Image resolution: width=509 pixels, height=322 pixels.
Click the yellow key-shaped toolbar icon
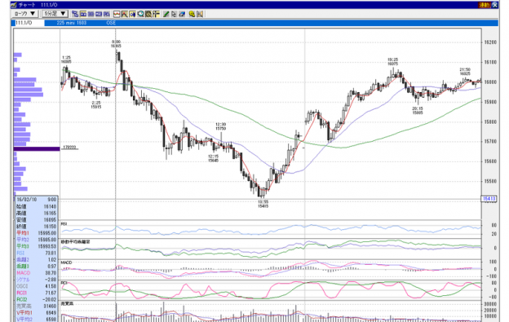192,14
